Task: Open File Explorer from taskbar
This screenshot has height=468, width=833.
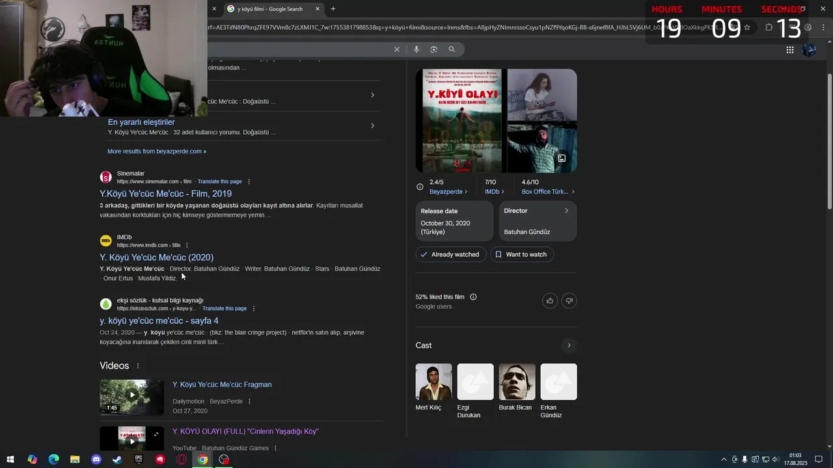Action: coord(75,460)
